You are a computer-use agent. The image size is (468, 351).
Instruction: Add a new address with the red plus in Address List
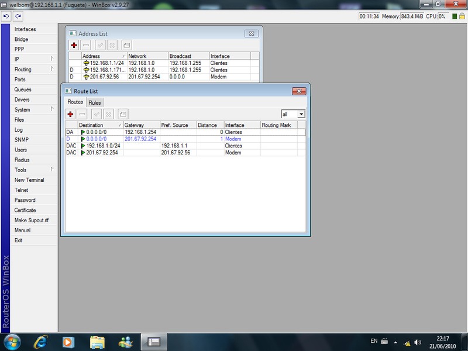click(x=74, y=46)
